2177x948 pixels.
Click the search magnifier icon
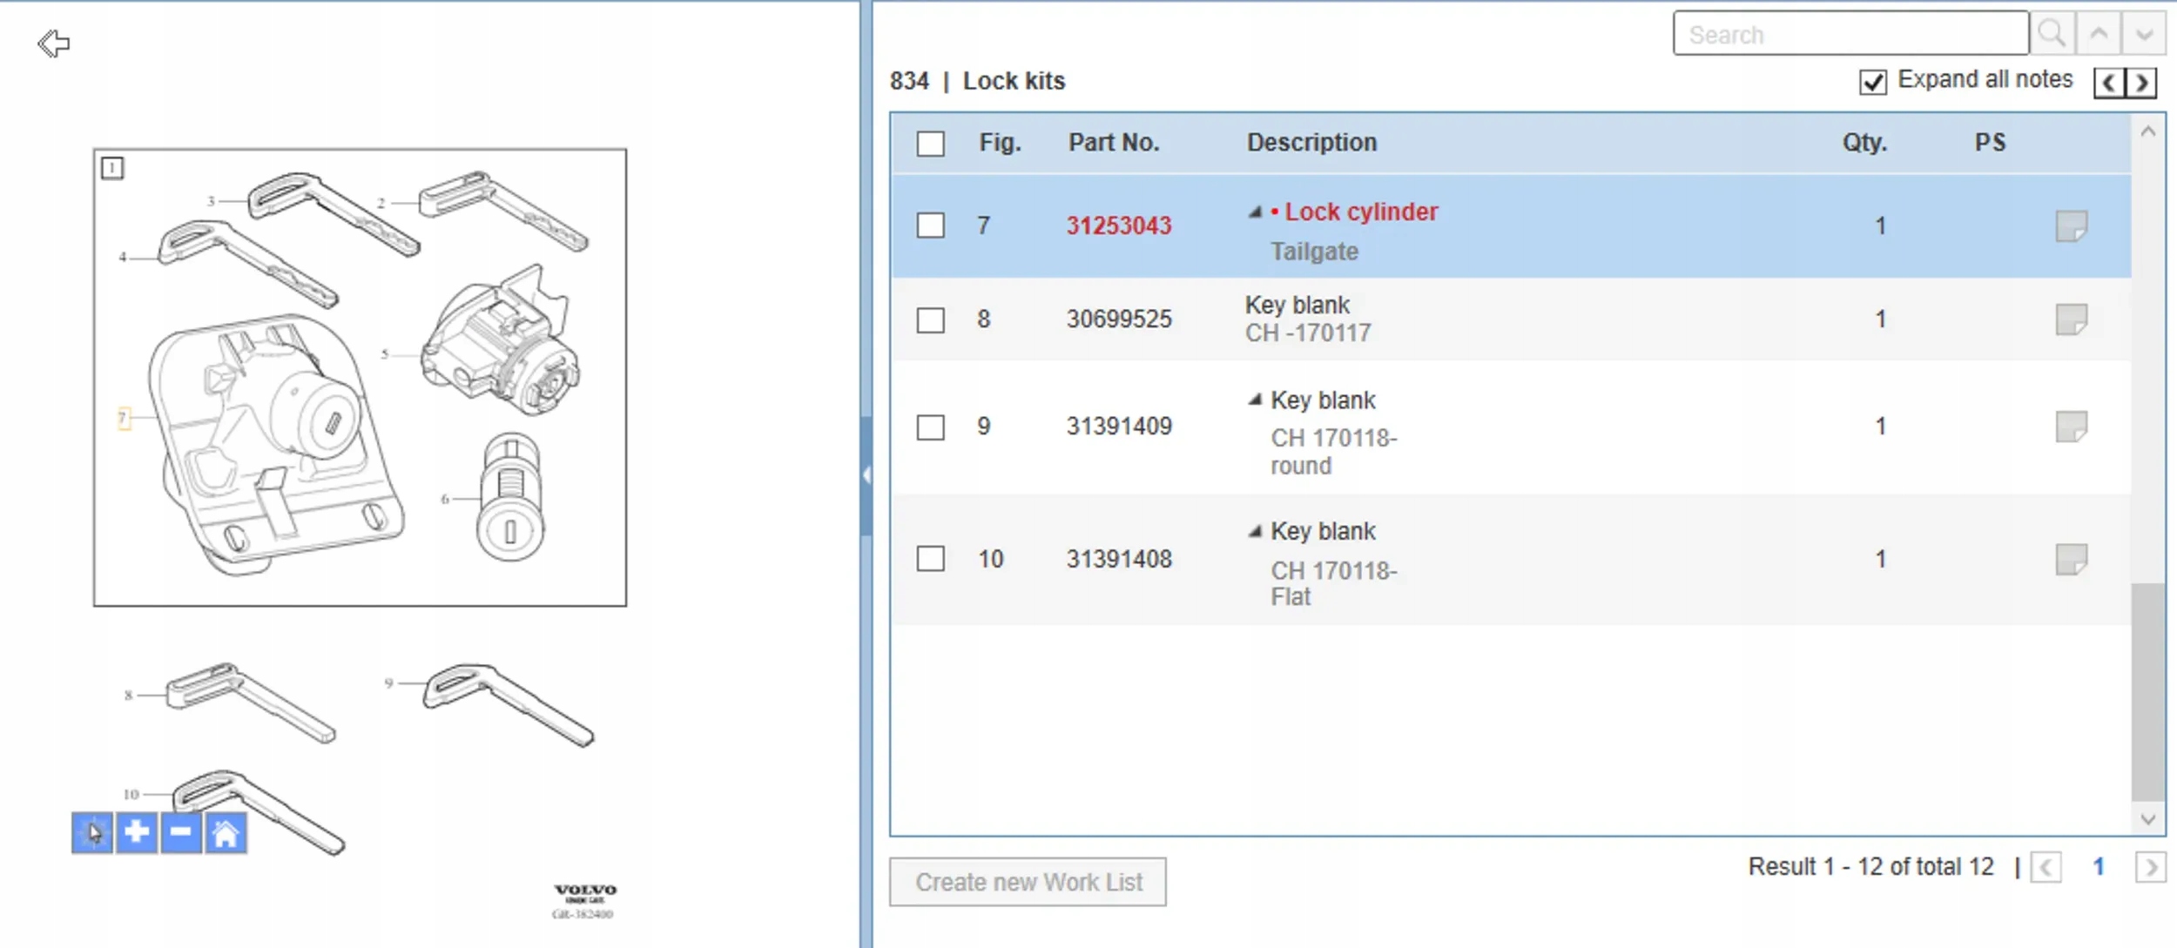2052,35
